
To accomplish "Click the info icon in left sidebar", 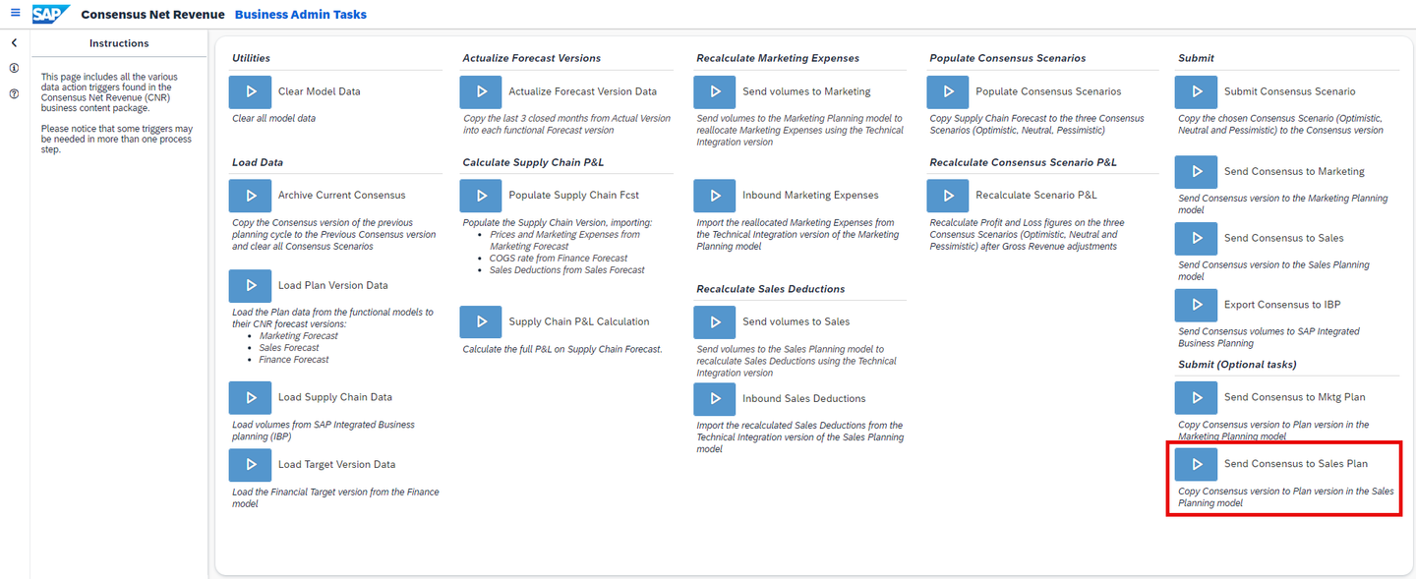I will [14, 69].
